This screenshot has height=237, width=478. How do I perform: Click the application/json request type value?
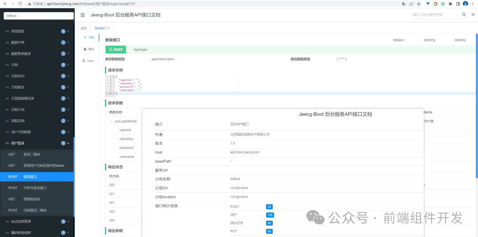pos(163,59)
